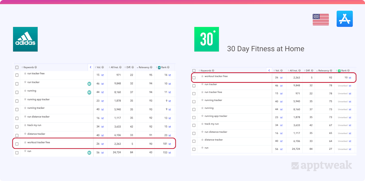The width and height of the screenshot is (365, 181).
Task: Sort by Diff. column in adidas table
Action: tap(128, 68)
